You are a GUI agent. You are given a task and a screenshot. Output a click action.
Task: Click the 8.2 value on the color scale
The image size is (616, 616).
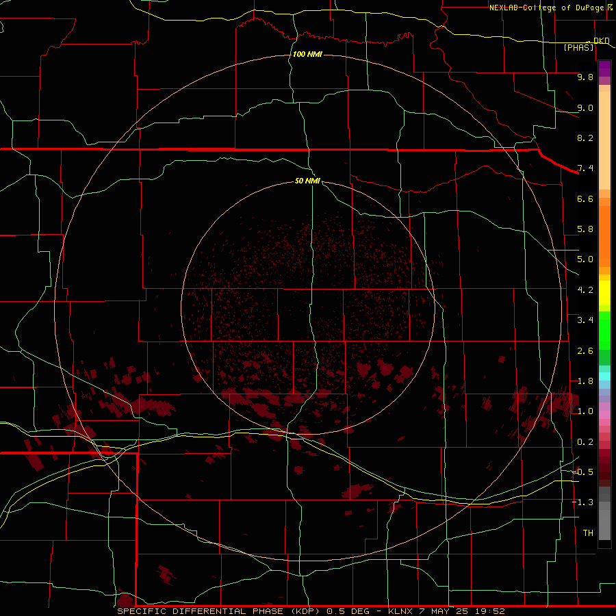585,138
